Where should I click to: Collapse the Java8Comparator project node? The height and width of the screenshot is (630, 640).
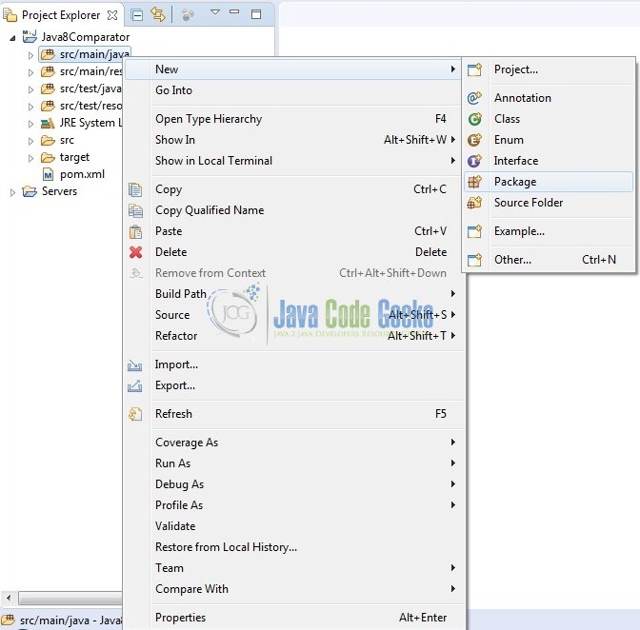pyautogui.click(x=12, y=38)
